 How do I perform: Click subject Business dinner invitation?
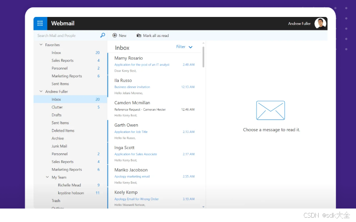point(132,87)
